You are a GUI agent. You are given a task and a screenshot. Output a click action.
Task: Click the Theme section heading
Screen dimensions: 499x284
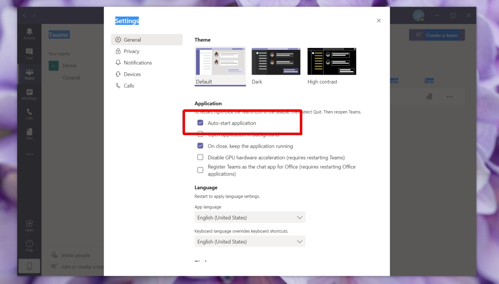[203, 40]
